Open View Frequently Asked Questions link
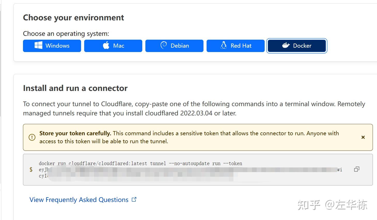 (x=79, y=200)
